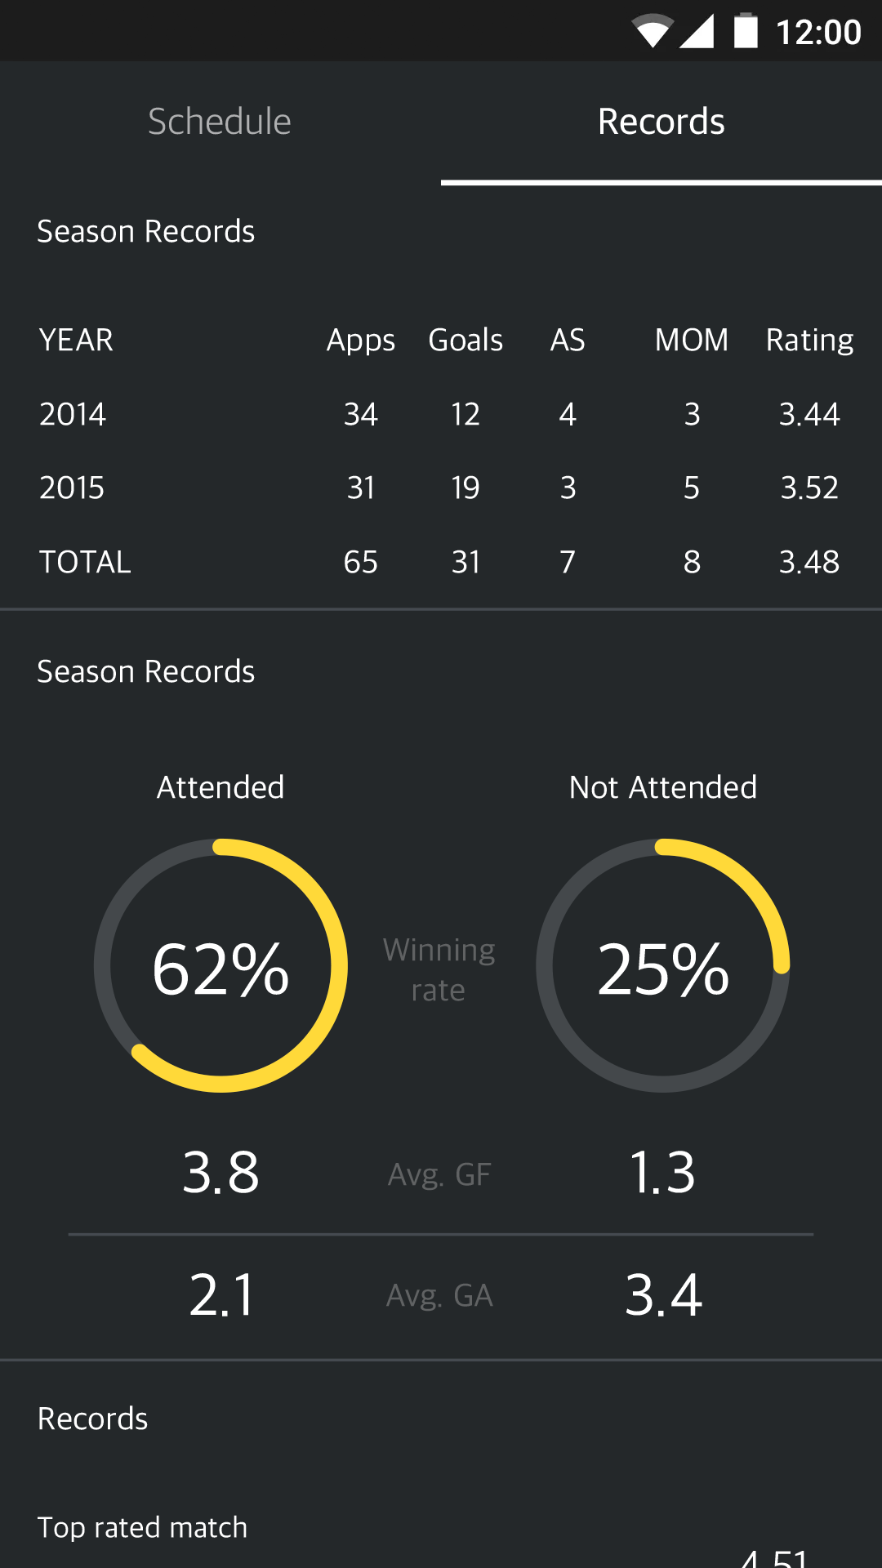Tap the Rating column header

point(809,340)
